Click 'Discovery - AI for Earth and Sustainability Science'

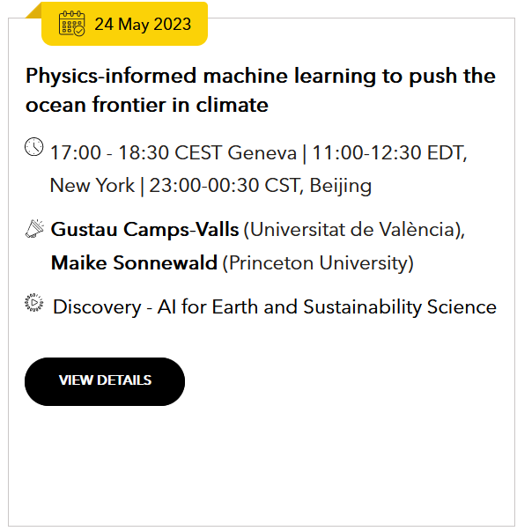pyautogui.click(x=275, y=307)
